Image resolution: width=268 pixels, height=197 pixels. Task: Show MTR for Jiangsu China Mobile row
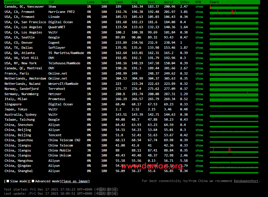pos(199,150)
